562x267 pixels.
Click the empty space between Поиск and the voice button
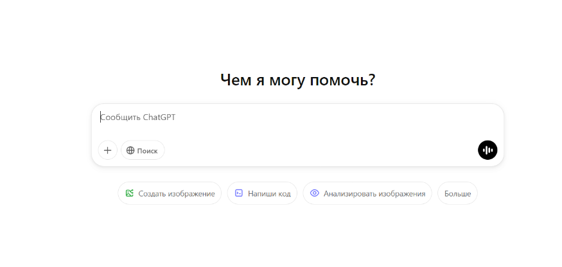tap(321, 150)
